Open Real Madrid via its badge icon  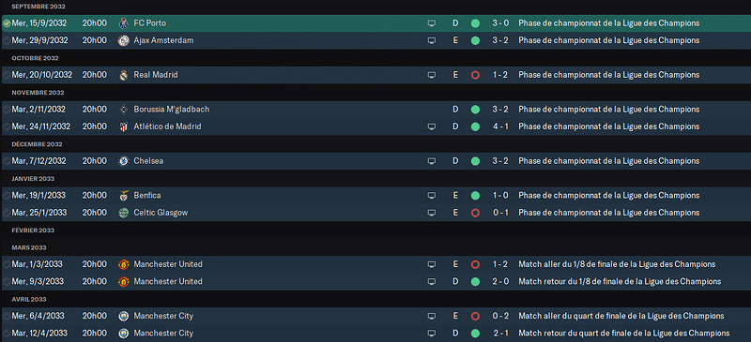(124, 75)
